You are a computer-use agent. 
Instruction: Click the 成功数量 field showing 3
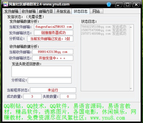tap(32, 96)
